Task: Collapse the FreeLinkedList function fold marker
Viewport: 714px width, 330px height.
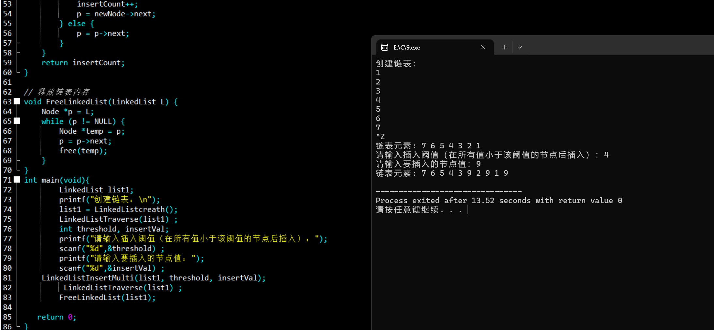Action: coord(17,101)
